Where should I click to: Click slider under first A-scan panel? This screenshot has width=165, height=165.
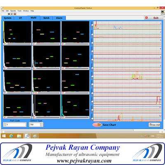[x=18, y=44]
